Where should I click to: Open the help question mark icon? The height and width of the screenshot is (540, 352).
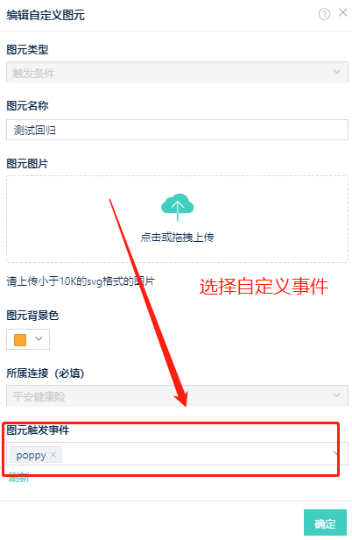[x=324, y=14]
